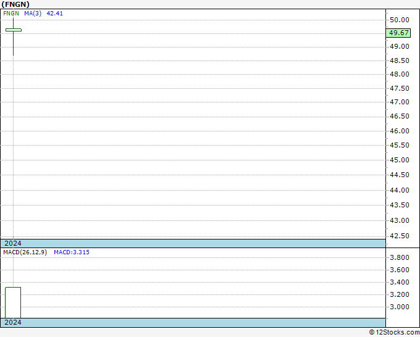Click the 49.00 price axis label
This screenshot has width=420, height=337.
click(x=400, y=46)
